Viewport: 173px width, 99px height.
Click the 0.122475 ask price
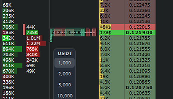click(x=139, y=5)
